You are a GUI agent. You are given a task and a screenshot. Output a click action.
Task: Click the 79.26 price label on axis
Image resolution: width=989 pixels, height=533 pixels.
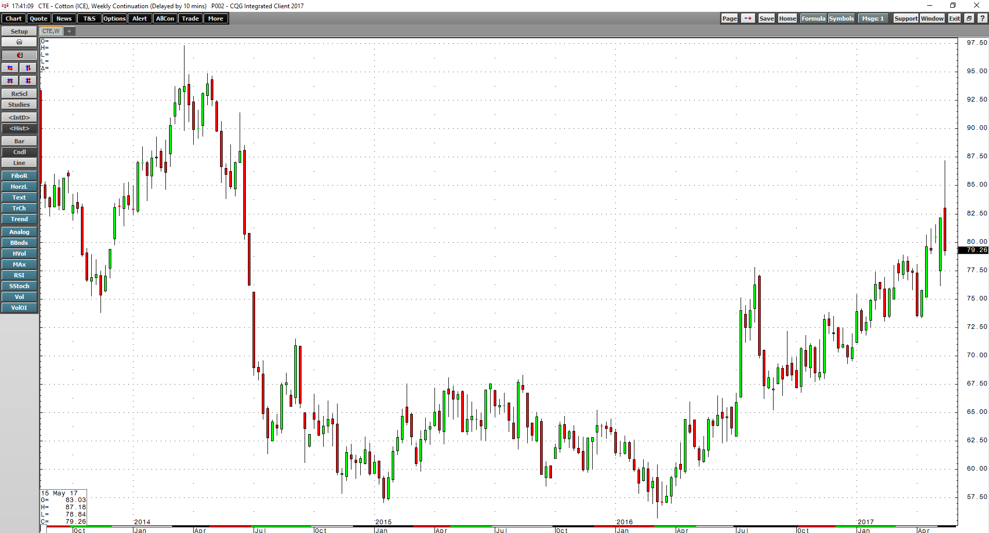(973, 250)
